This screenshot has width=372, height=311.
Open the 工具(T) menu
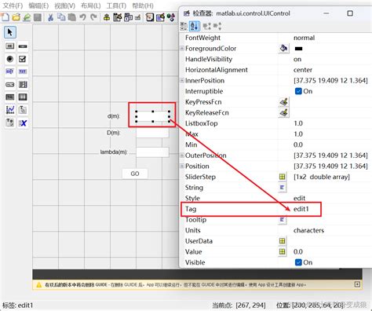click(x=116, y=5)
